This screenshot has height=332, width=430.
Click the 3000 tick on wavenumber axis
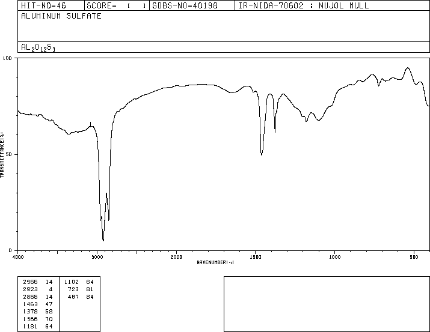(97, 257)
